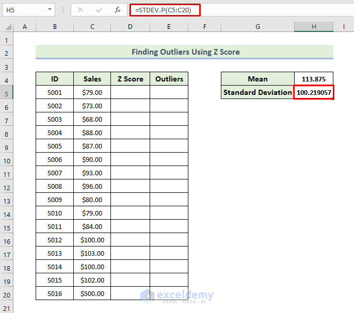Screen dimensions: 354x313
Task: Select cell S010
Action: (x=55, y=213)
